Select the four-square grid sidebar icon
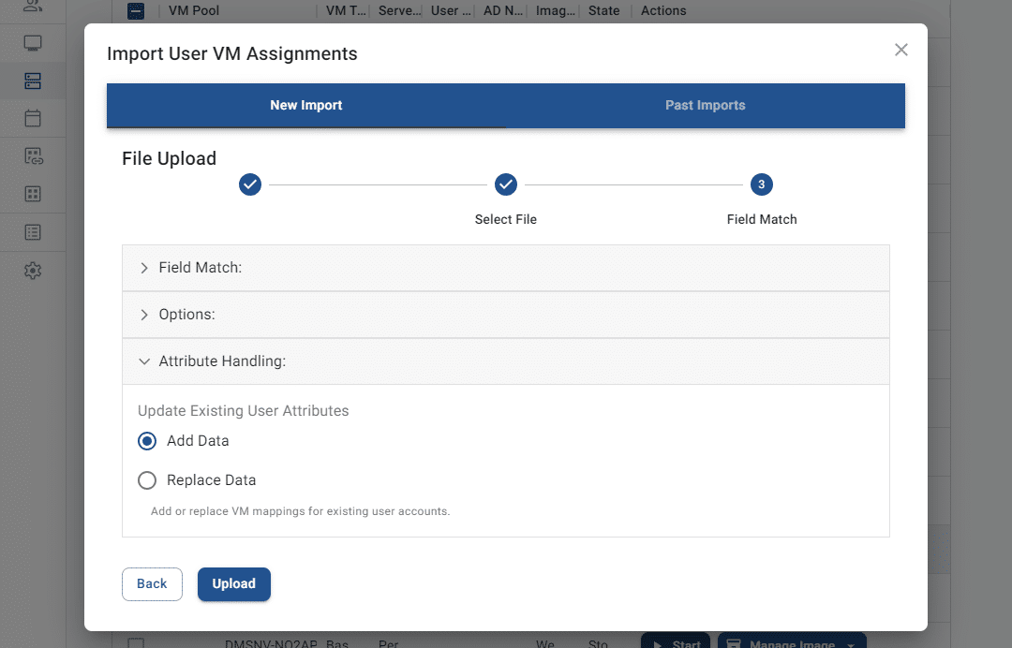Viewport: 1012px width, 648px height. point(33,194)
